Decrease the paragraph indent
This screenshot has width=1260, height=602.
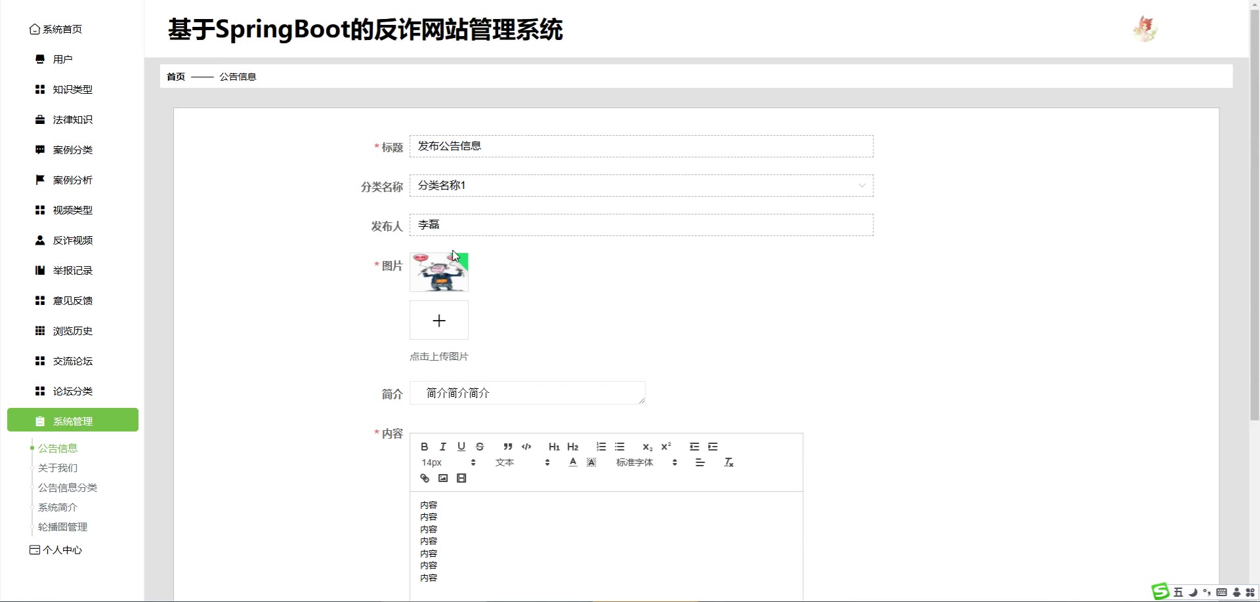[x=694, y=447]
